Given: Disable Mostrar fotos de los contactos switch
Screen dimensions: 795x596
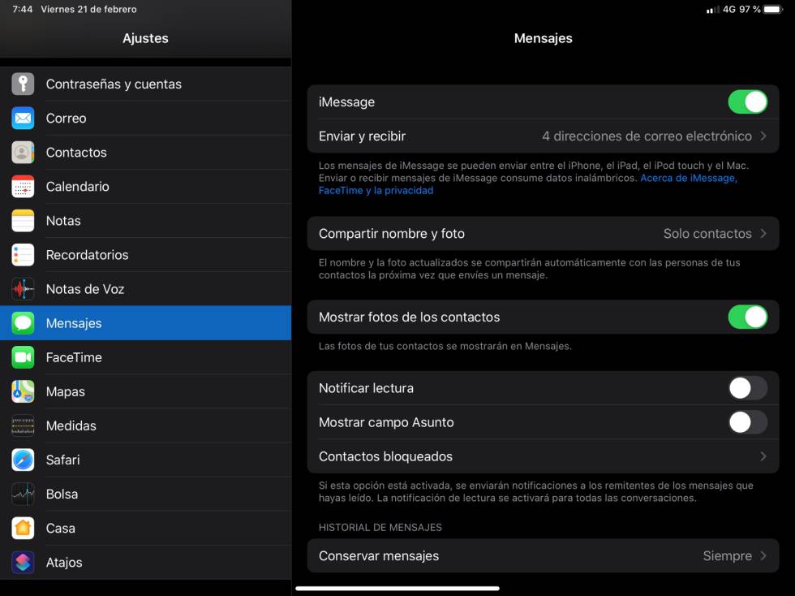Looking at the screenshot, I should point(747,317).
